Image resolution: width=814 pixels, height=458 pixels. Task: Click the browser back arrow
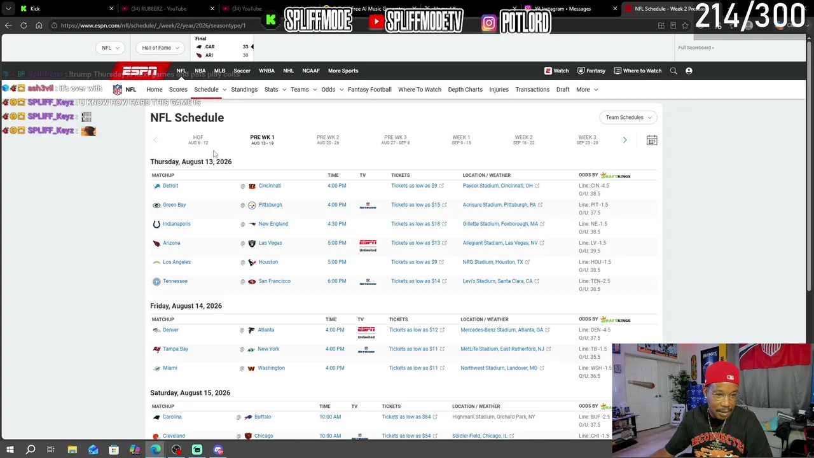[8, 25]
